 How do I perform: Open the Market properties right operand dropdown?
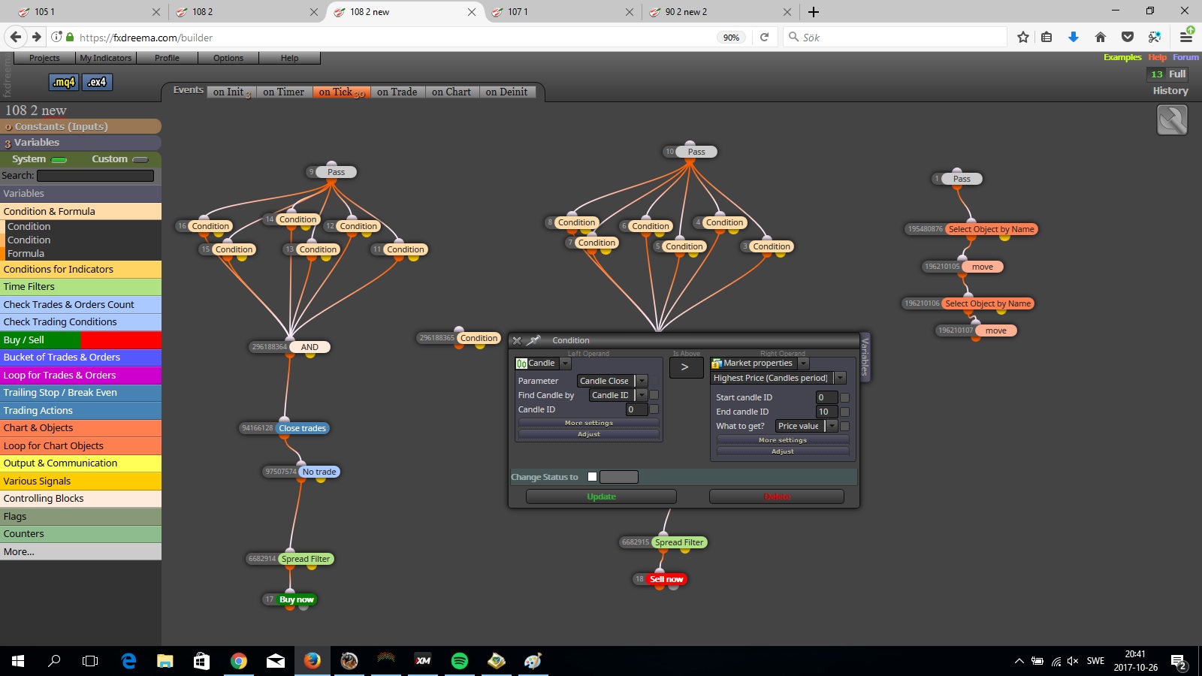803,364
